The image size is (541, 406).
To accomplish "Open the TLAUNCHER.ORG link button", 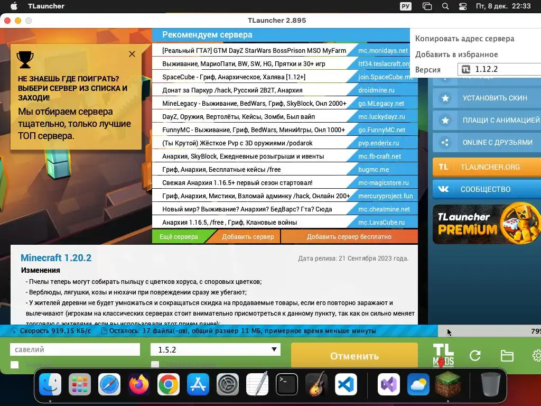I will tap(487, 167).
